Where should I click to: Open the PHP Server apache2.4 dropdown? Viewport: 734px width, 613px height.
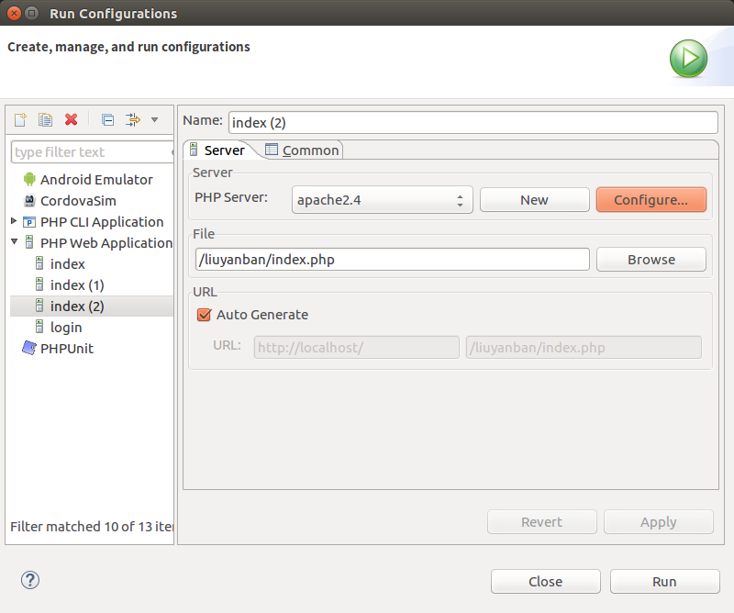click(x=382, y=200)
